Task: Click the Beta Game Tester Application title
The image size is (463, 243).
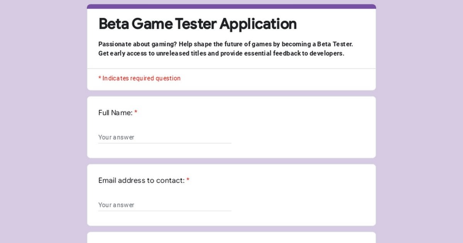Action: pos(198,24)
